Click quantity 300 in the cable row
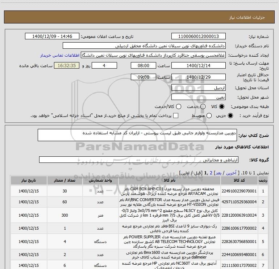Image resolution: width=279 pixels, height=269 pixels. [65, 215]
